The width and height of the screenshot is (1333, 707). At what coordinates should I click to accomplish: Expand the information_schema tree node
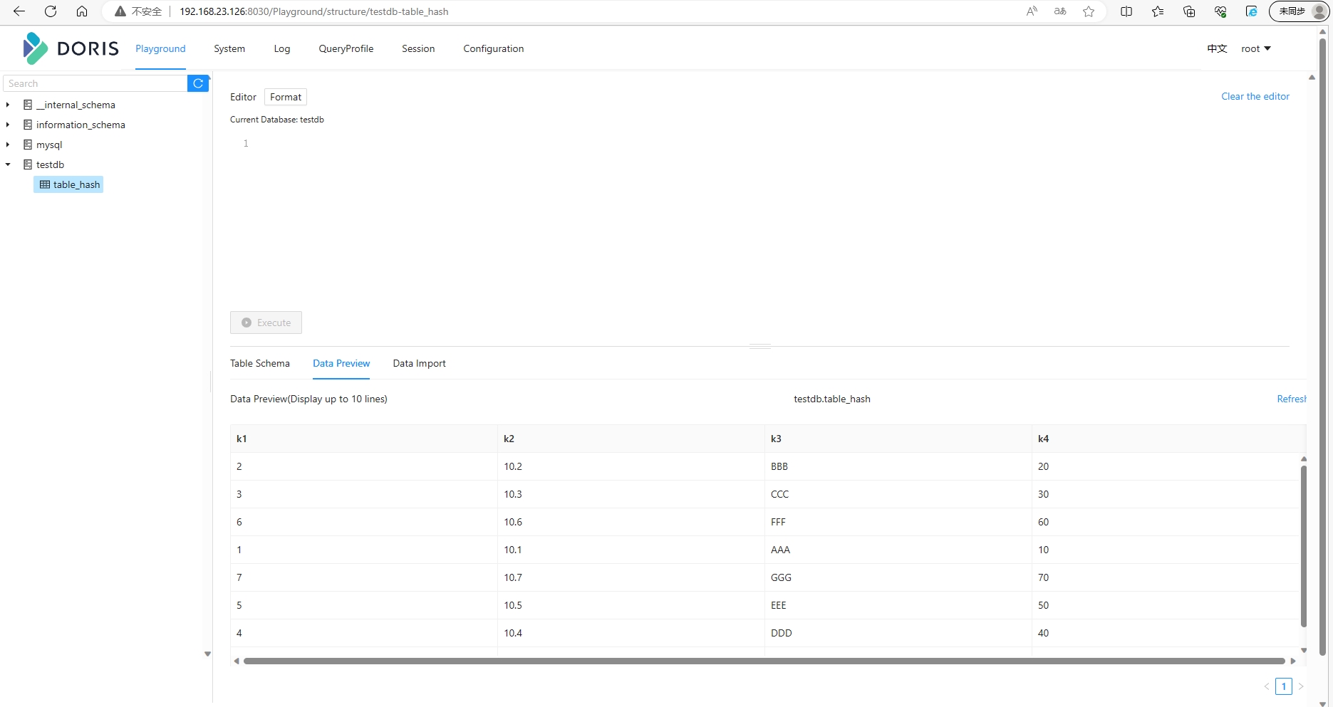[8, 125]
